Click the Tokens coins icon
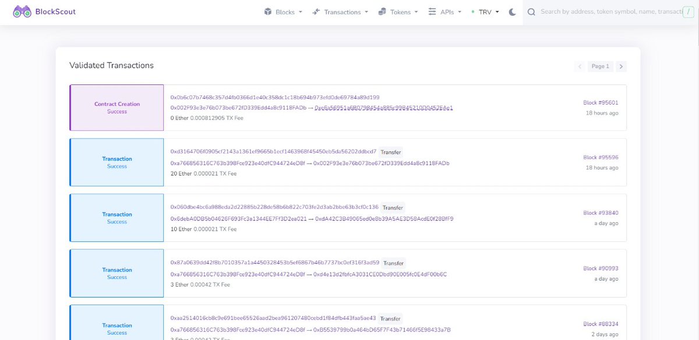Screen dimensions: 699x340 pos(383,12)
